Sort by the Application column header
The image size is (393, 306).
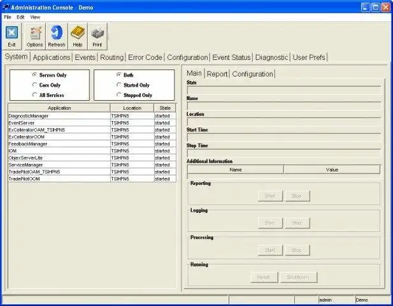coord(59,108)
